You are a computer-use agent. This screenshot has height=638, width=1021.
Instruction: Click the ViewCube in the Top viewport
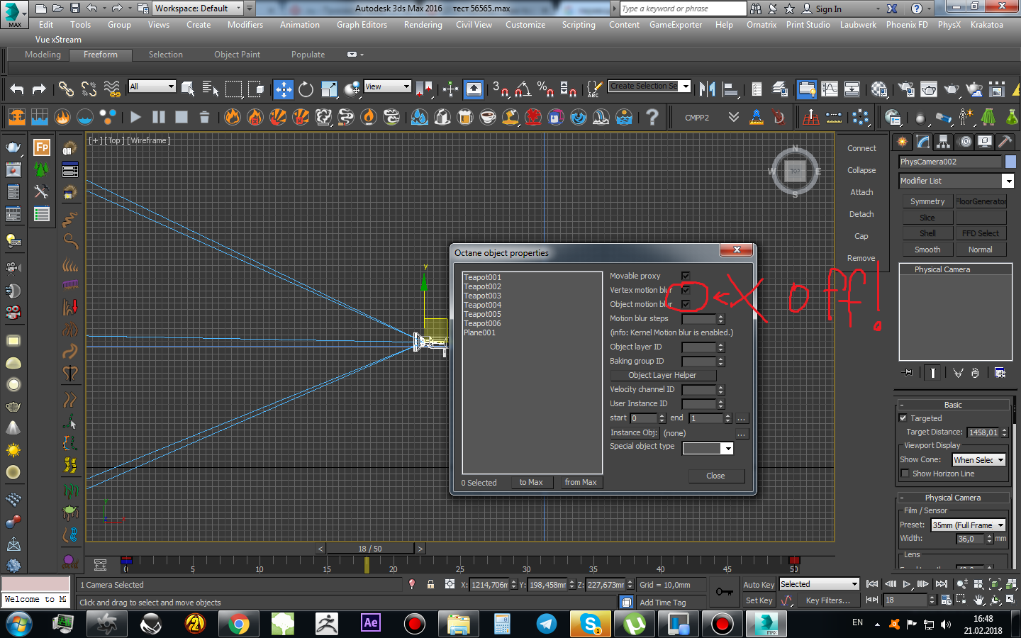pos(795,171)
